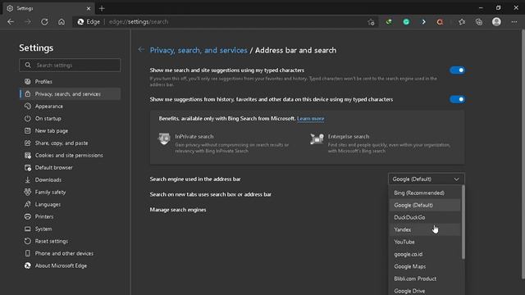The image size is (525, 295).
Task: Open Phone and other devices
Action: (x=70, y=253)
